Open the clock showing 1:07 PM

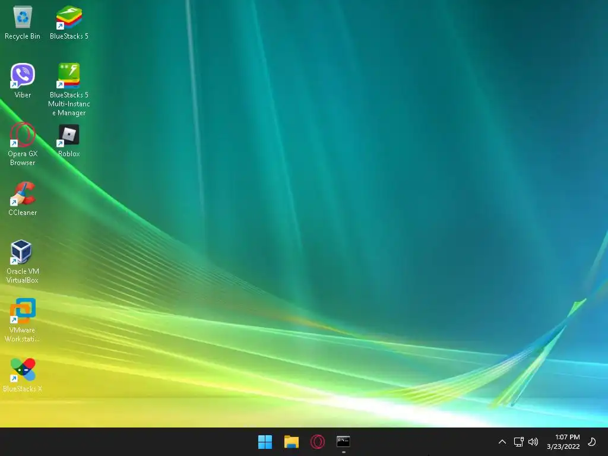click(563, 442)
